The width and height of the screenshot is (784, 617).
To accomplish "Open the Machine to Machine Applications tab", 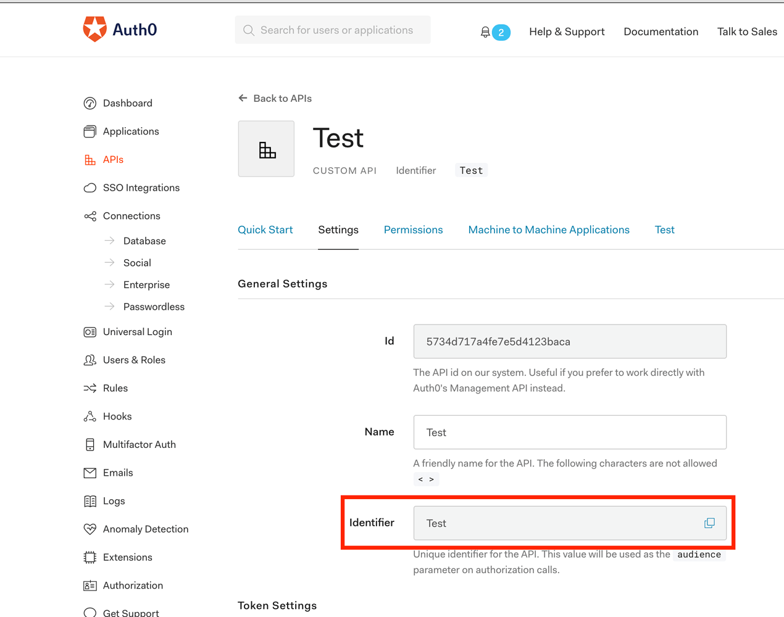I will pyautogui.click(x=548, y=230).
